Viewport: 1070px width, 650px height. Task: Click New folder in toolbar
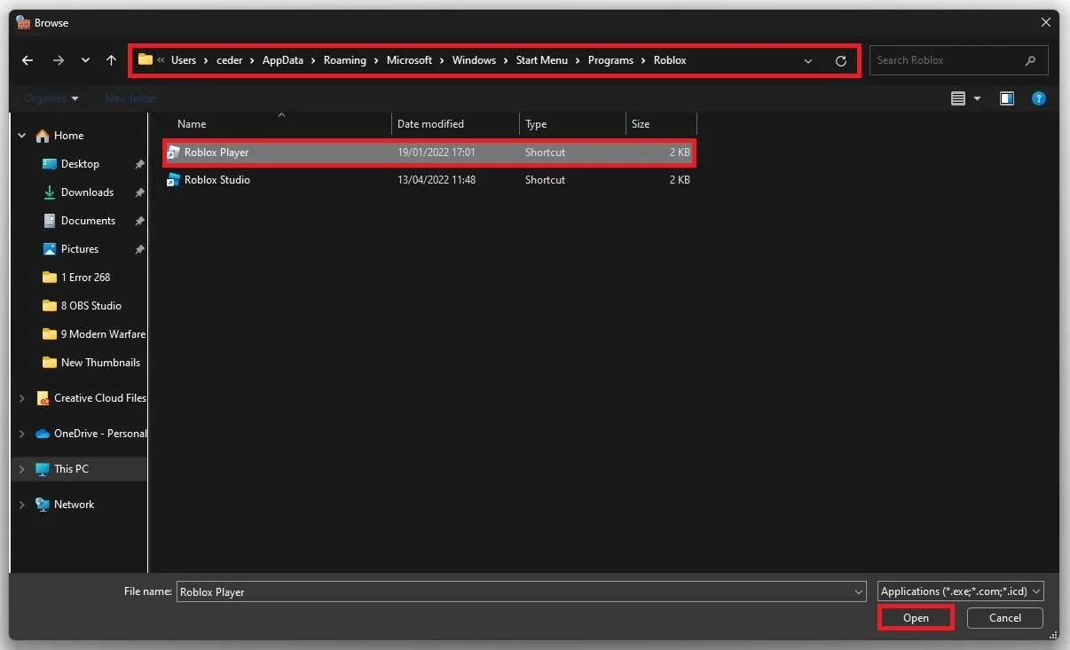pyautogui.click(x=131, y=98)
